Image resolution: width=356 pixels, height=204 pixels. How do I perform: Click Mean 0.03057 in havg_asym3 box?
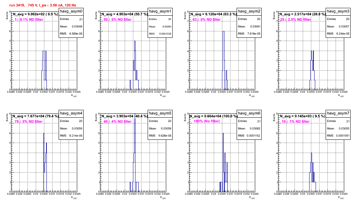[x=338, y=26]
